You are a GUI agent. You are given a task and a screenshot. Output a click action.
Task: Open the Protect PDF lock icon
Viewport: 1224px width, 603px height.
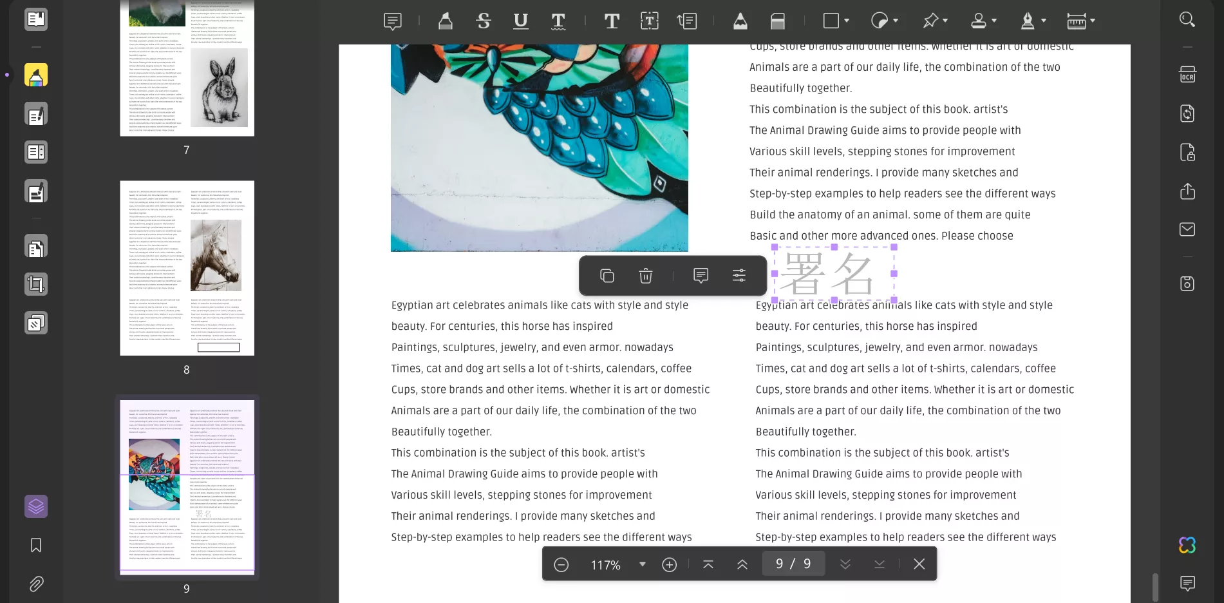[x=1187, y=152]
